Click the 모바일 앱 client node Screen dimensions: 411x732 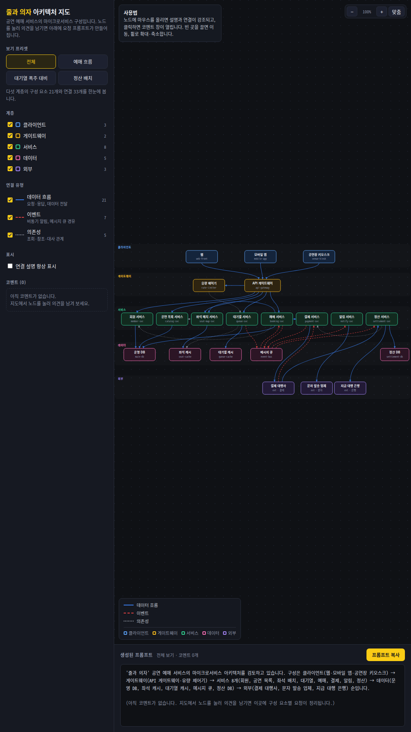[x=260, y=257]
